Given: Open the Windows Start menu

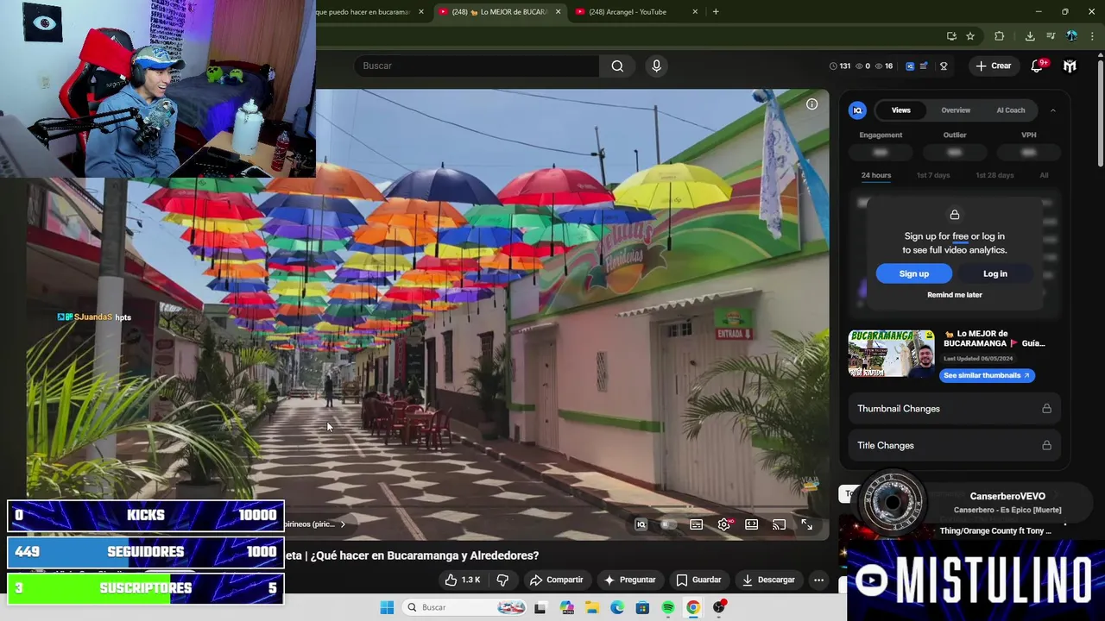Looking at the screenshot, I should coord(387,607).
